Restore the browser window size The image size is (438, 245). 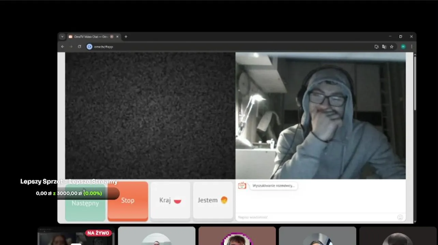pos(401,36)
